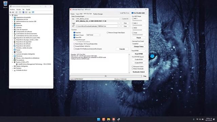Enable Format NVRAM / NVDATA checkbox
217x122 pixels.
coord(74,46)
